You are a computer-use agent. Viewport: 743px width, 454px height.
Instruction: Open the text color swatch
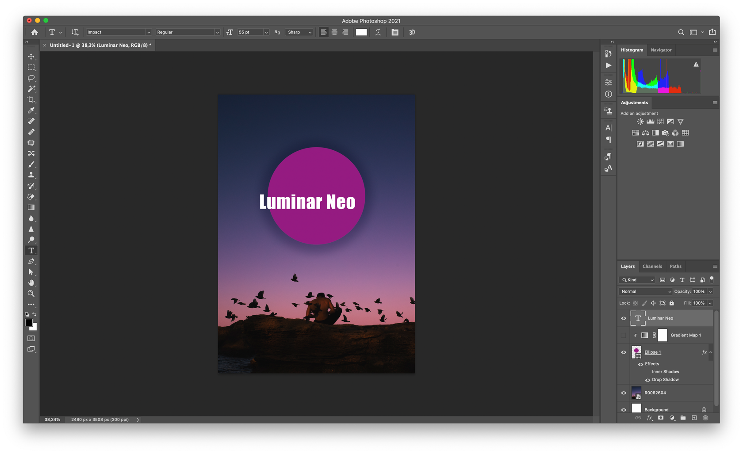click(361, 32)
